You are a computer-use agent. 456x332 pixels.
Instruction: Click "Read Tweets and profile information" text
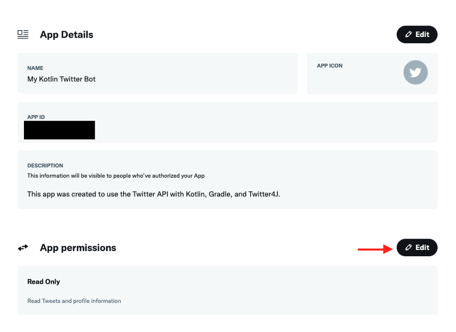point(74,301)
